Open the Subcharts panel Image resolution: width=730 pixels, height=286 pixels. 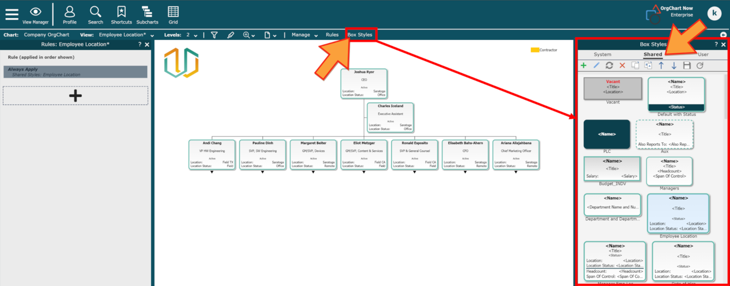click(147, 15)
